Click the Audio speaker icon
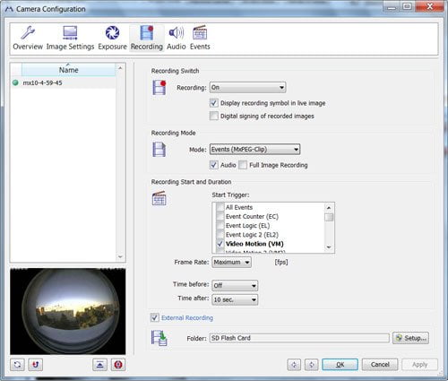Screen dimensions: 448x381 (177, 32)
